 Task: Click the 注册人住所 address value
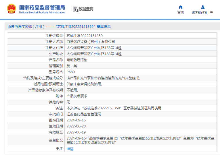tap(94, 48)
